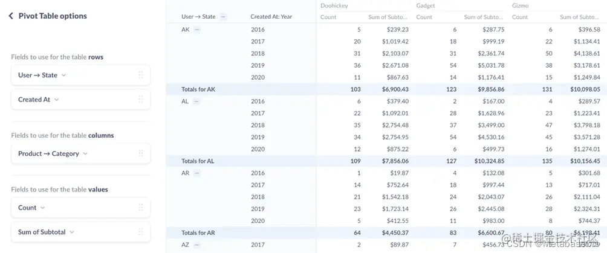607x253 pixels.
Task: Open the Created At field dropdown
Action: (x=56, y=100)
